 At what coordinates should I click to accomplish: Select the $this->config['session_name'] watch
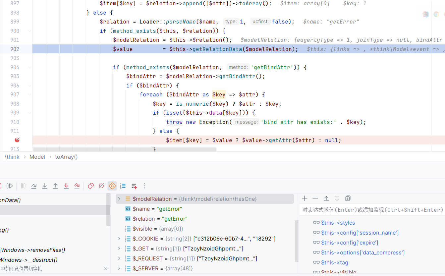point(360,233)
